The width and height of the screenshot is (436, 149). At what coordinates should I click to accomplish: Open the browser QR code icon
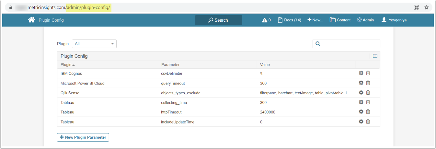point(416,7)
